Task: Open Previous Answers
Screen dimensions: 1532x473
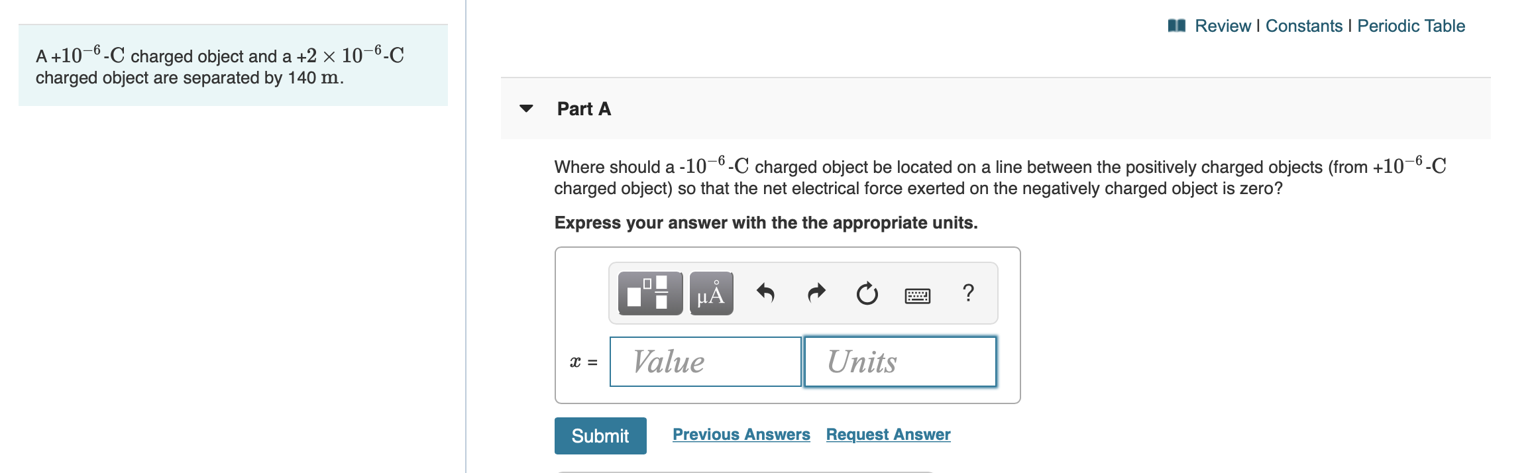Action: [741, 435]
